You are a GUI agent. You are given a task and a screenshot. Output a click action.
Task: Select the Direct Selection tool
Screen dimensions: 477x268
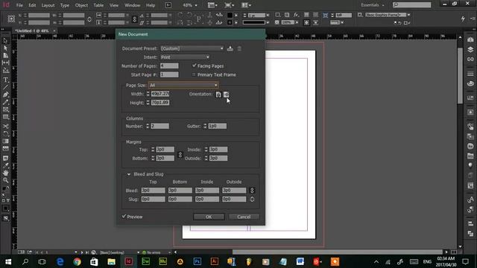pyautogui.click(x=5, y=48)
